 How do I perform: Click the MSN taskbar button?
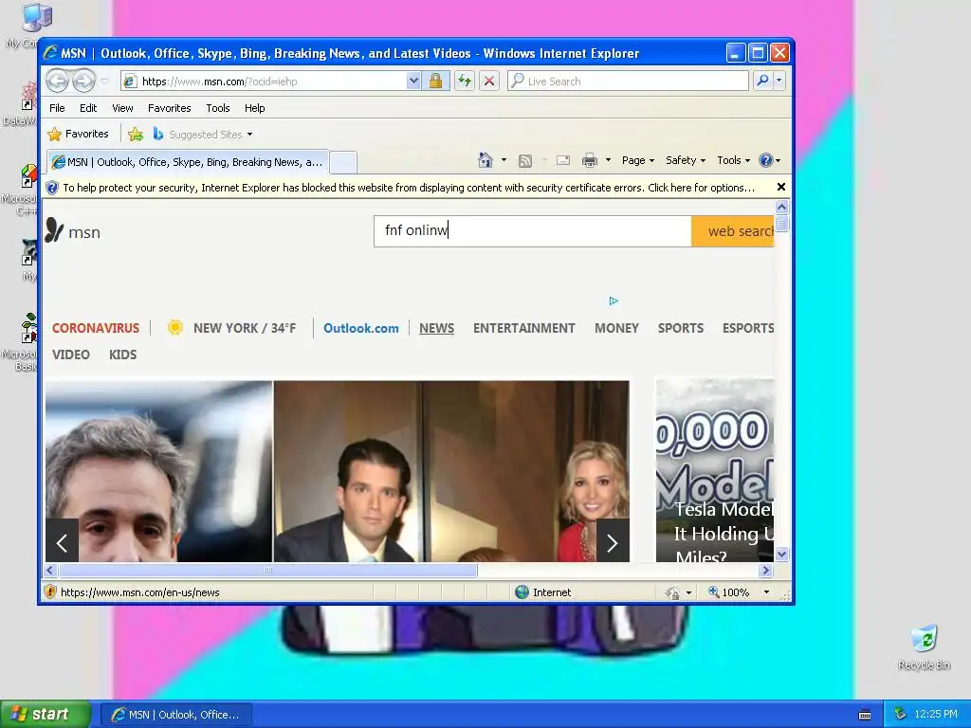click(175, 715)
